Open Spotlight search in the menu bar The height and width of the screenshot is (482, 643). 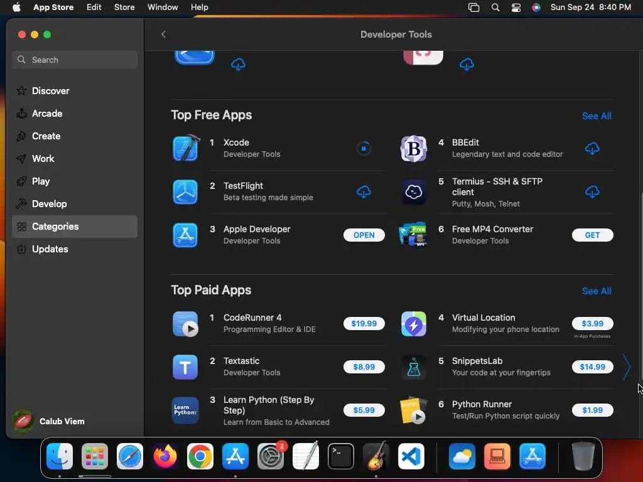(495, 8)
